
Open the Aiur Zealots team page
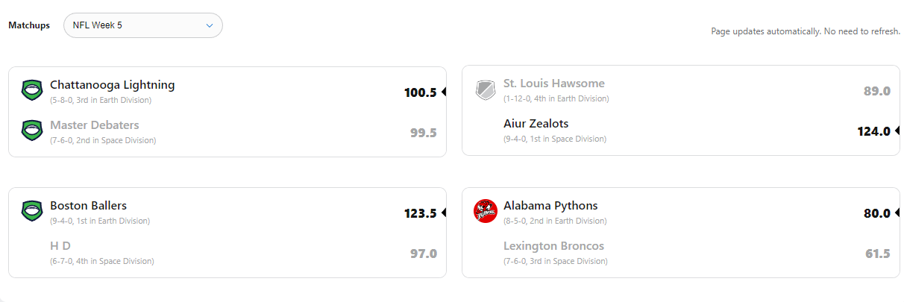point(536,124)
